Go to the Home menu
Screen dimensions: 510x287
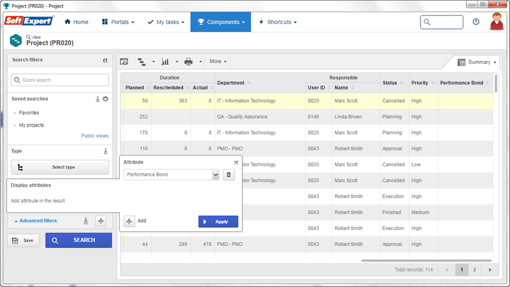pos(76,22)
